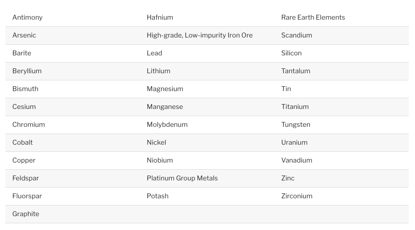Click the Antimony table cell

tap(28, 17)
